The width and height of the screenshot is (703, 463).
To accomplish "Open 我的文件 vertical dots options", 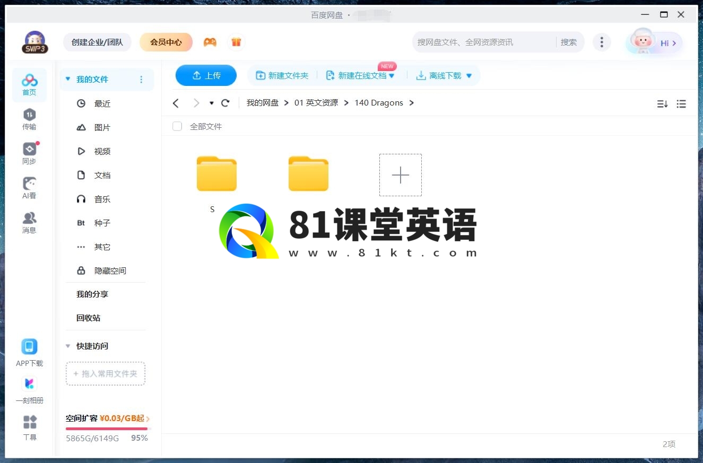I will pyautogui.click(x=141, y=80).
